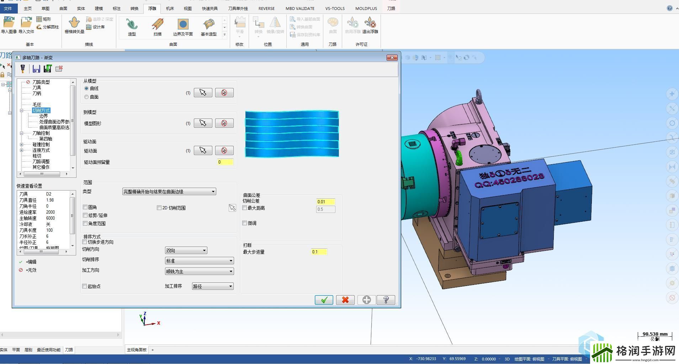Select the 曲面 radio button
Image resolution: width=679 pixels, height=364 pixels.
click(x=86, y=97)
